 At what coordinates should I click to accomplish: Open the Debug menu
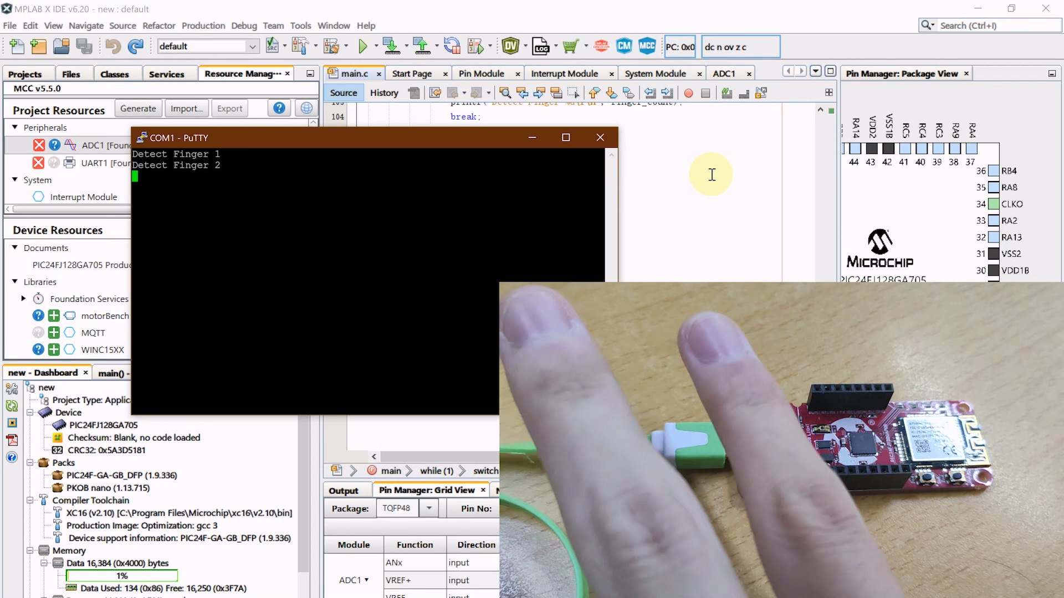pos(244,25)
